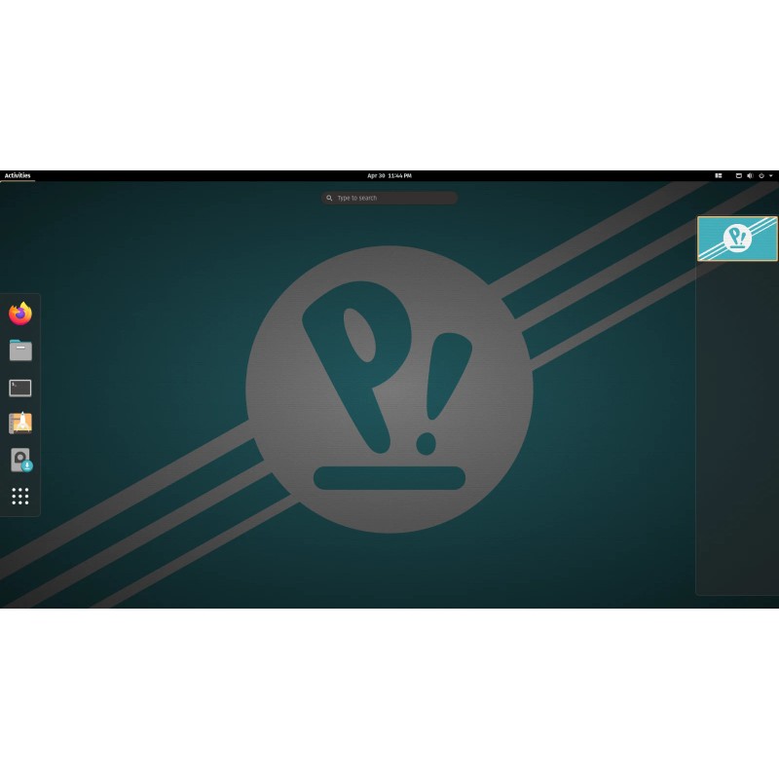Click the power icon in top bar
Viewport: 779px width, 779px height.
tap(760, 176)
